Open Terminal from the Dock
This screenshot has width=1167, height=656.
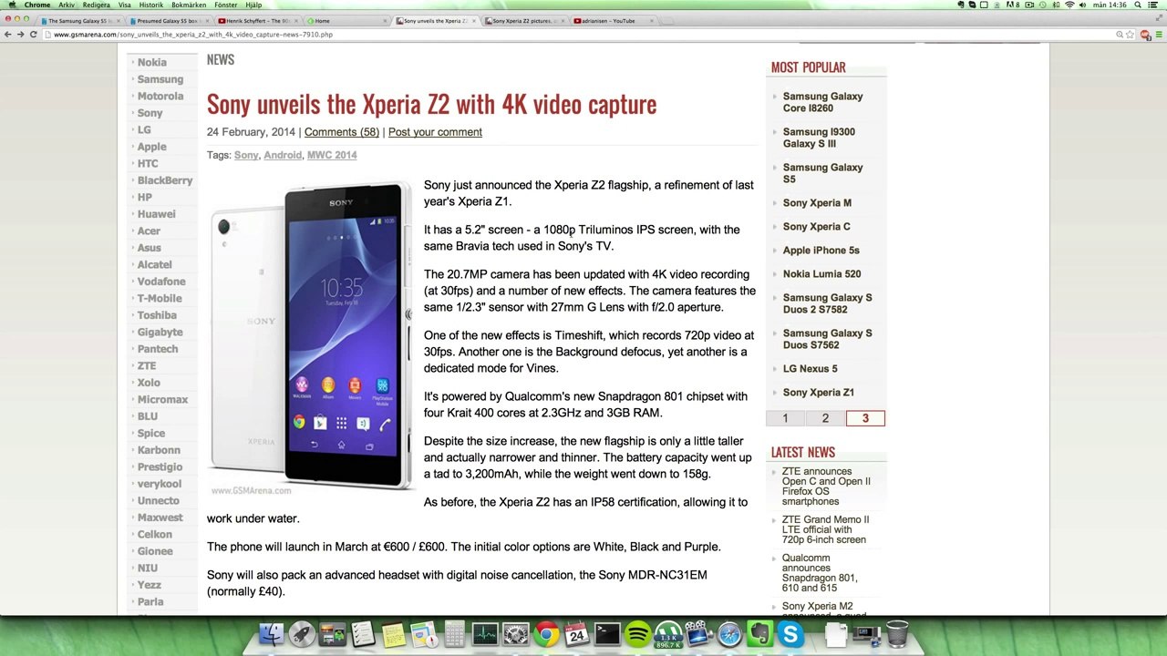pyautogui.click(x=607, y=633)
